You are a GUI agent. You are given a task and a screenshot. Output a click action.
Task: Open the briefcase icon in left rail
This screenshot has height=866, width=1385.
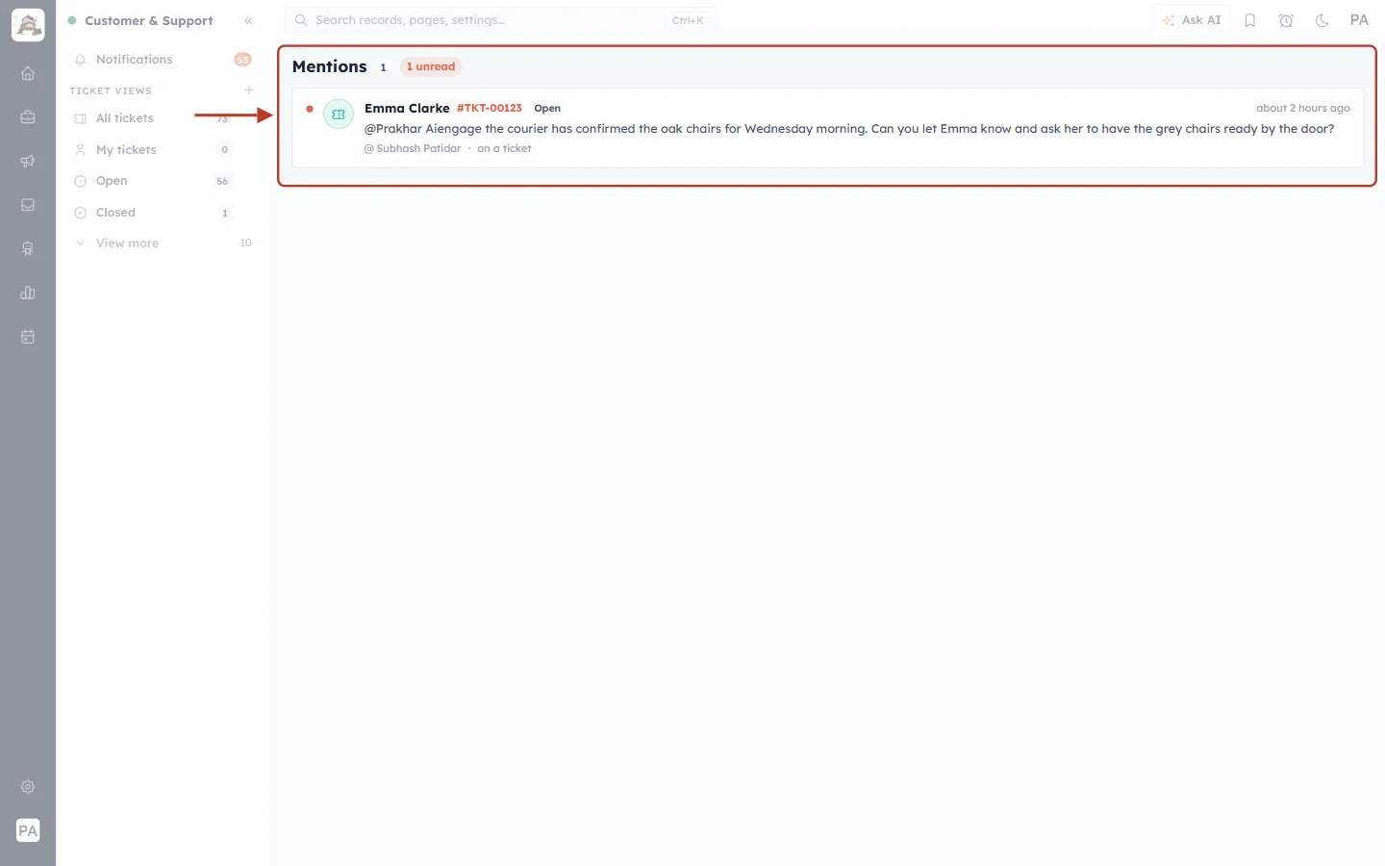pos(28,117)
